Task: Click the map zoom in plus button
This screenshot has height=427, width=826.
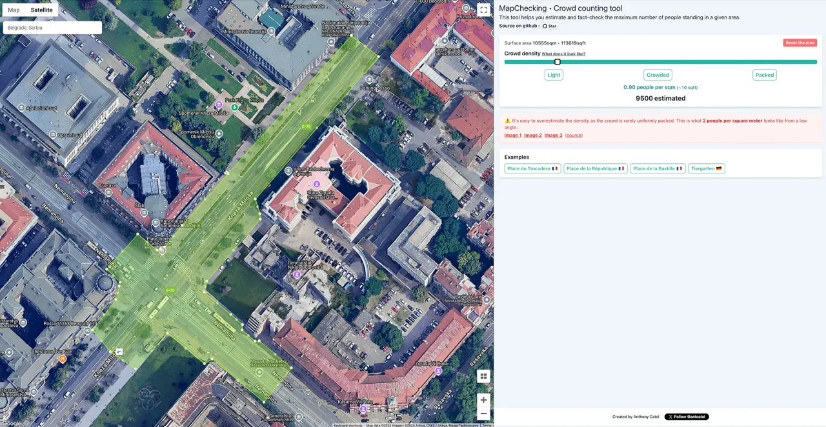Action: pos(483,400)
